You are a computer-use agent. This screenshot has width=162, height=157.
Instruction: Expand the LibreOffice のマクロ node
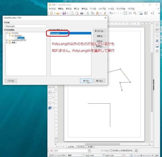point(7,40)
